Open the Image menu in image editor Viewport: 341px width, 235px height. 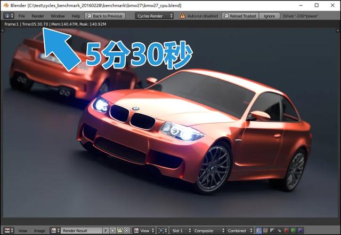click(39, 231)
